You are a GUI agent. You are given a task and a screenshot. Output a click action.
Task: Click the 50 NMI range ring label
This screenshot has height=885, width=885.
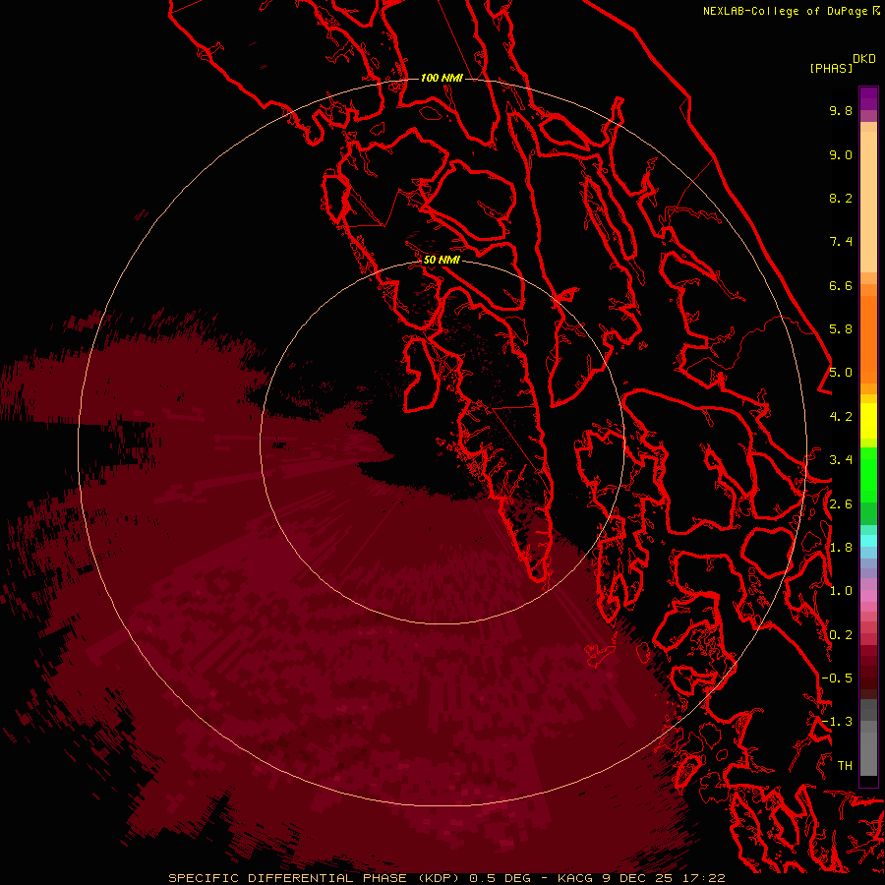442,260
